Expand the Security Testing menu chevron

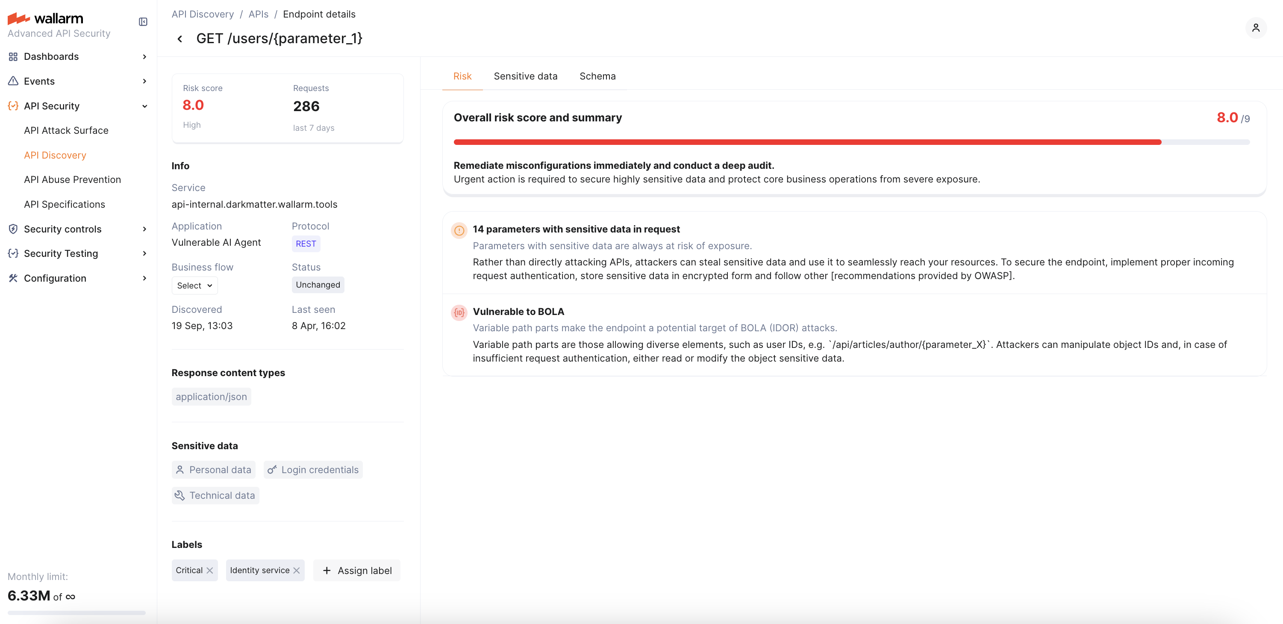point(144,253)
